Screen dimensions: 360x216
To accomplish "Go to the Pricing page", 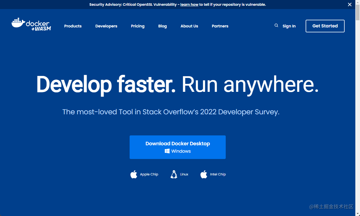I will click(x=138, y=26).
